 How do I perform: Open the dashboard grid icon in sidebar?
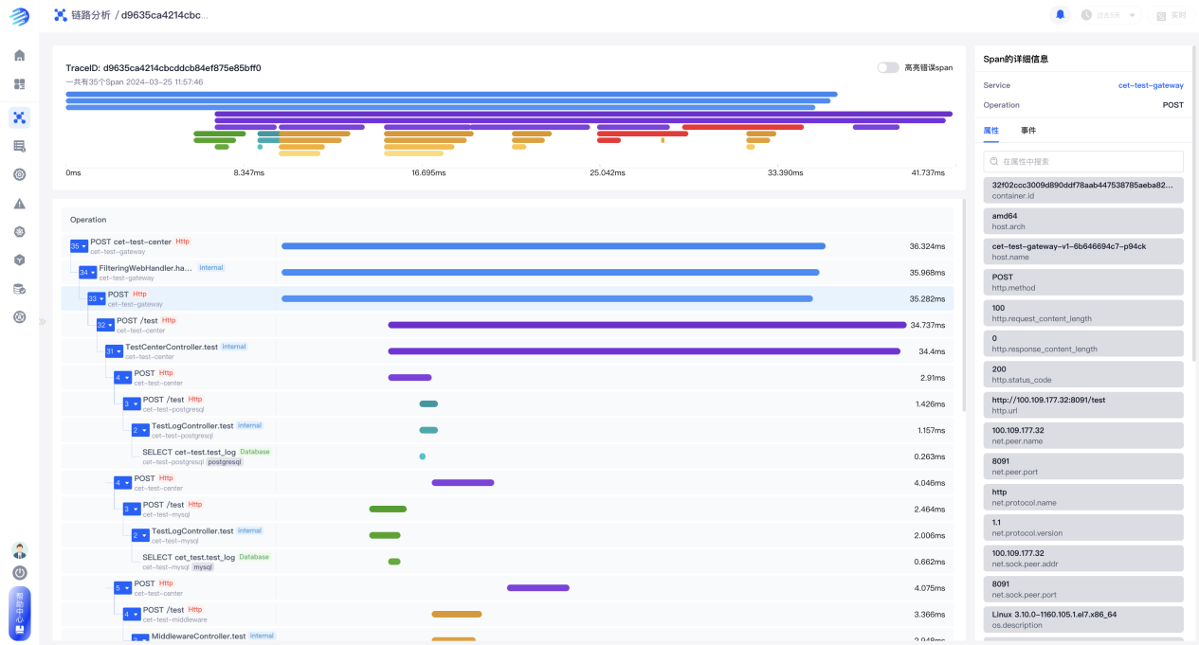(19, 84)
